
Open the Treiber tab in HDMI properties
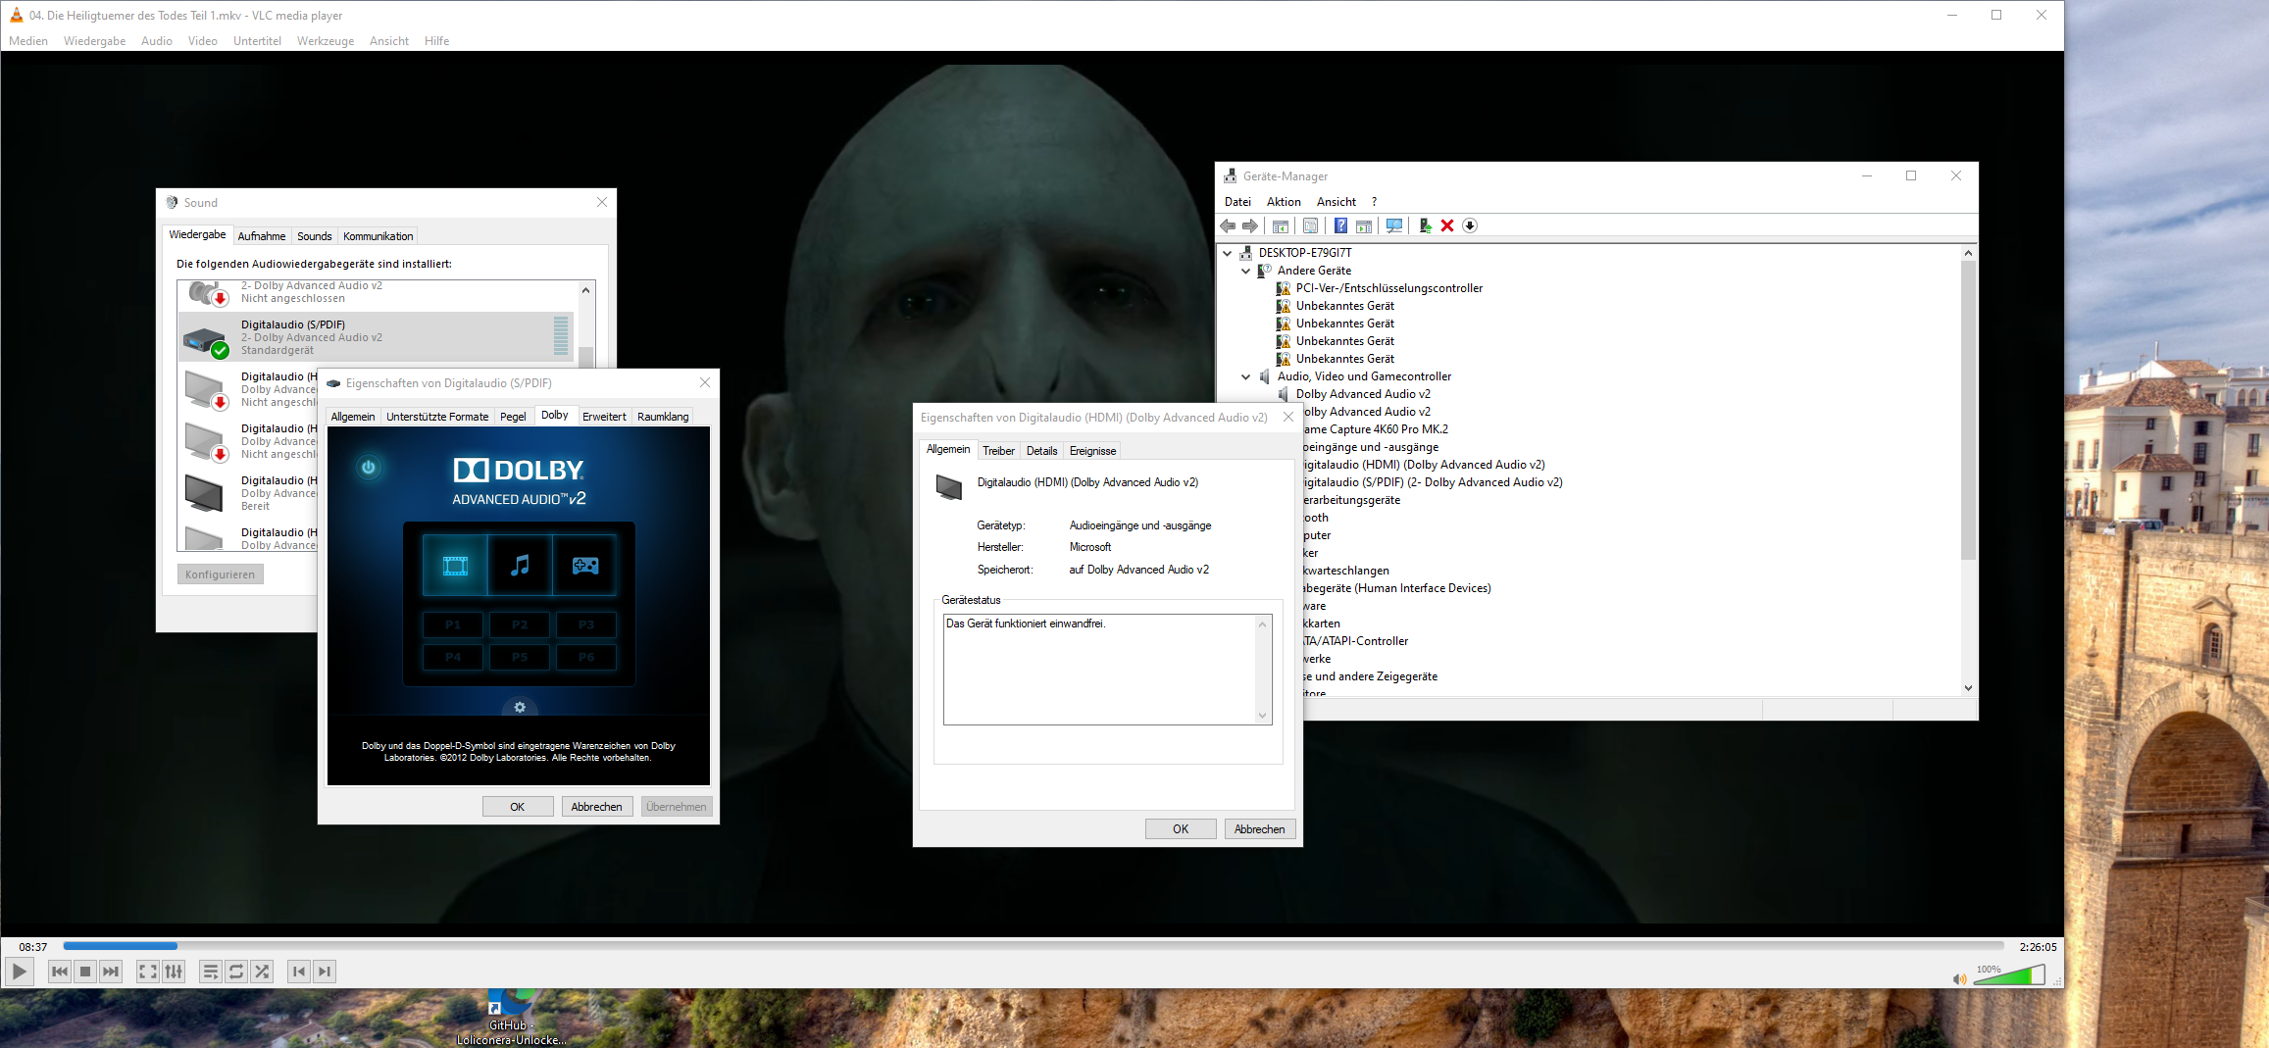coord(998,451)
